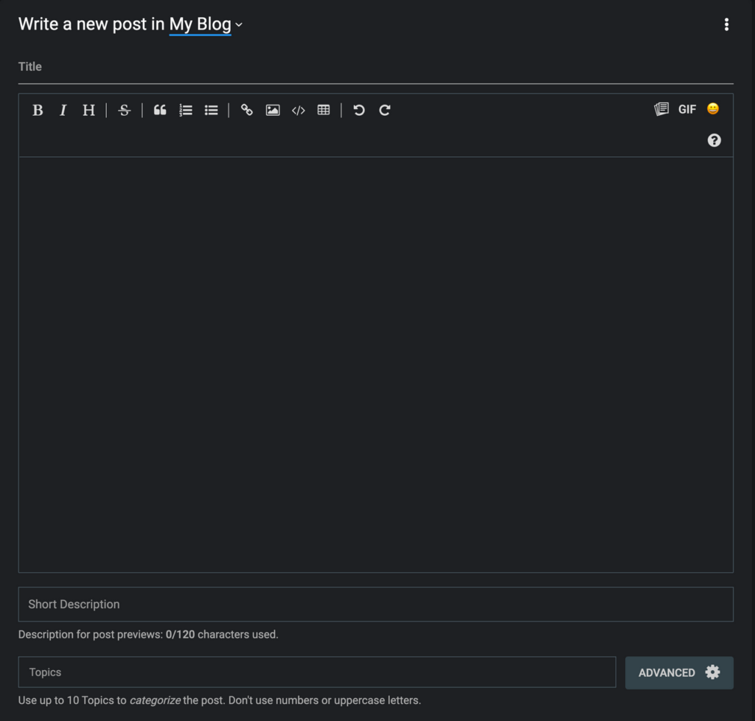The image size is (755, 721).
Task: Focus the Topics input field
Action: (317, 672)
